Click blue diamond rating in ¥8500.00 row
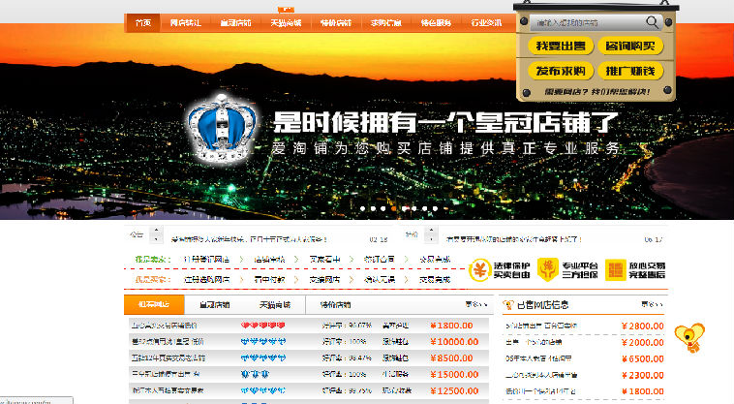734x404 pixels. tap(263, 358)
